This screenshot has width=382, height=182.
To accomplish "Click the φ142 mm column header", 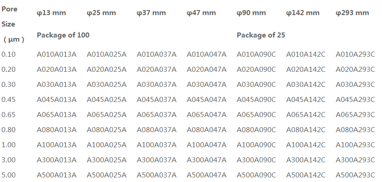I will (303, 13).
